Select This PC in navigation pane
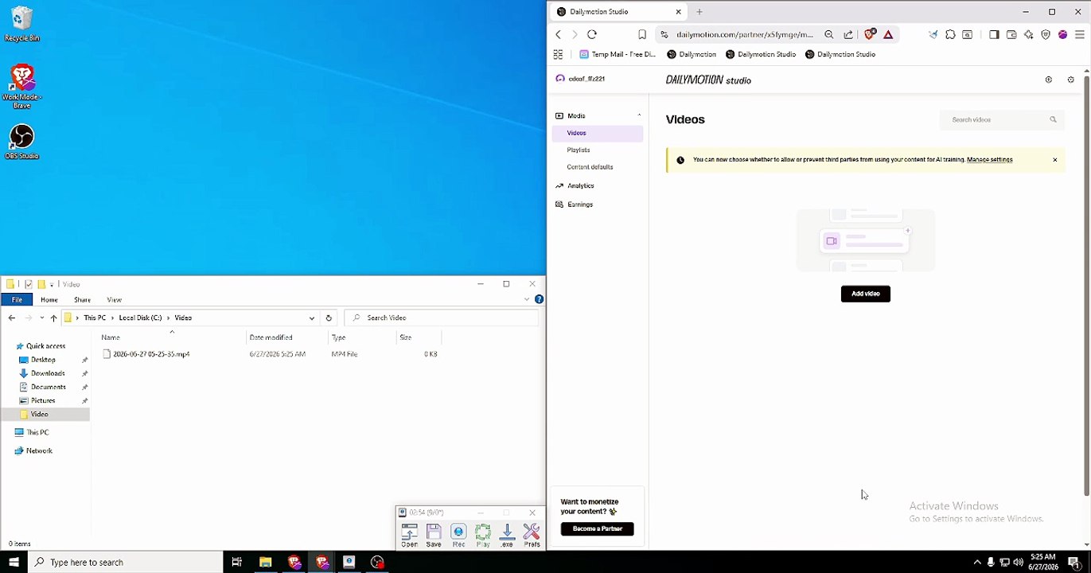This screenshot has height=573, width=1091. tap(37, 432)
